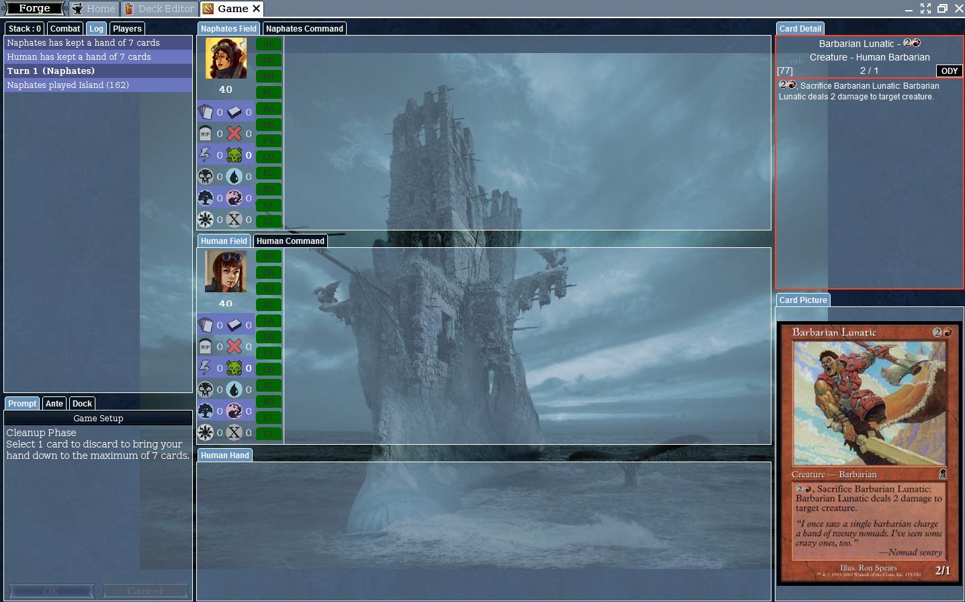Image resolution: width=965 pixels, height=602 pixels.
Task: Click Human player's flashback lightning icon
Action: point(206,368)
